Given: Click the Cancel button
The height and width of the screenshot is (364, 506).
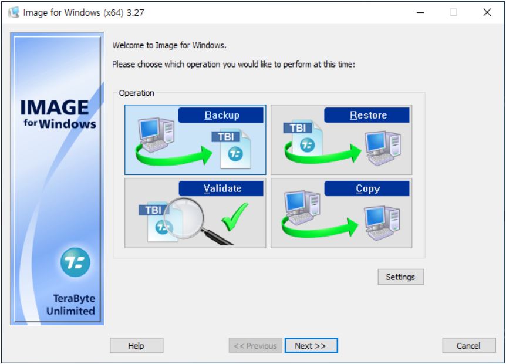Looking at the screenshot, I should tap(469, 346).
